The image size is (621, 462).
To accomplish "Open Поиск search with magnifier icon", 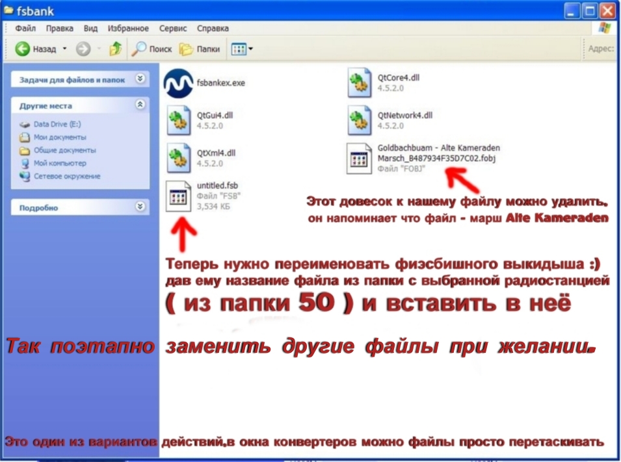I will (x=152, y=49).
